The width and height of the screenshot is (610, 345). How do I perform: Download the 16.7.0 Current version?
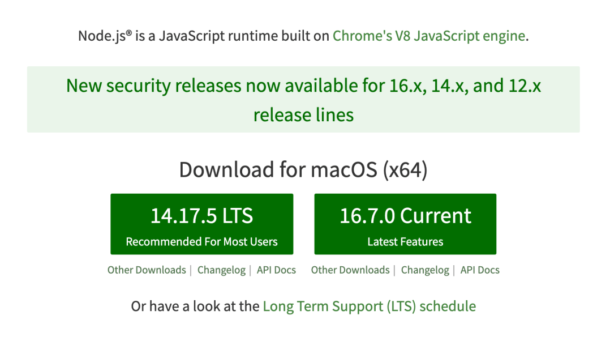click(x=405, y=216)
